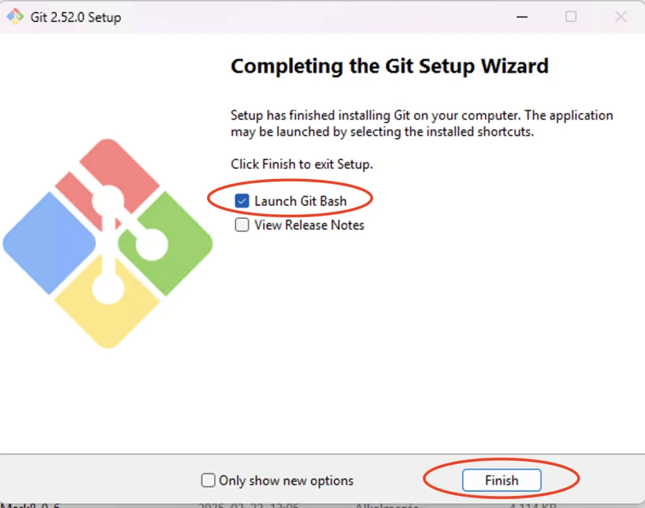Viewport: 645px width, 508px height.
Task: Click the Git icon in the title bar
Action: point(14,17)
